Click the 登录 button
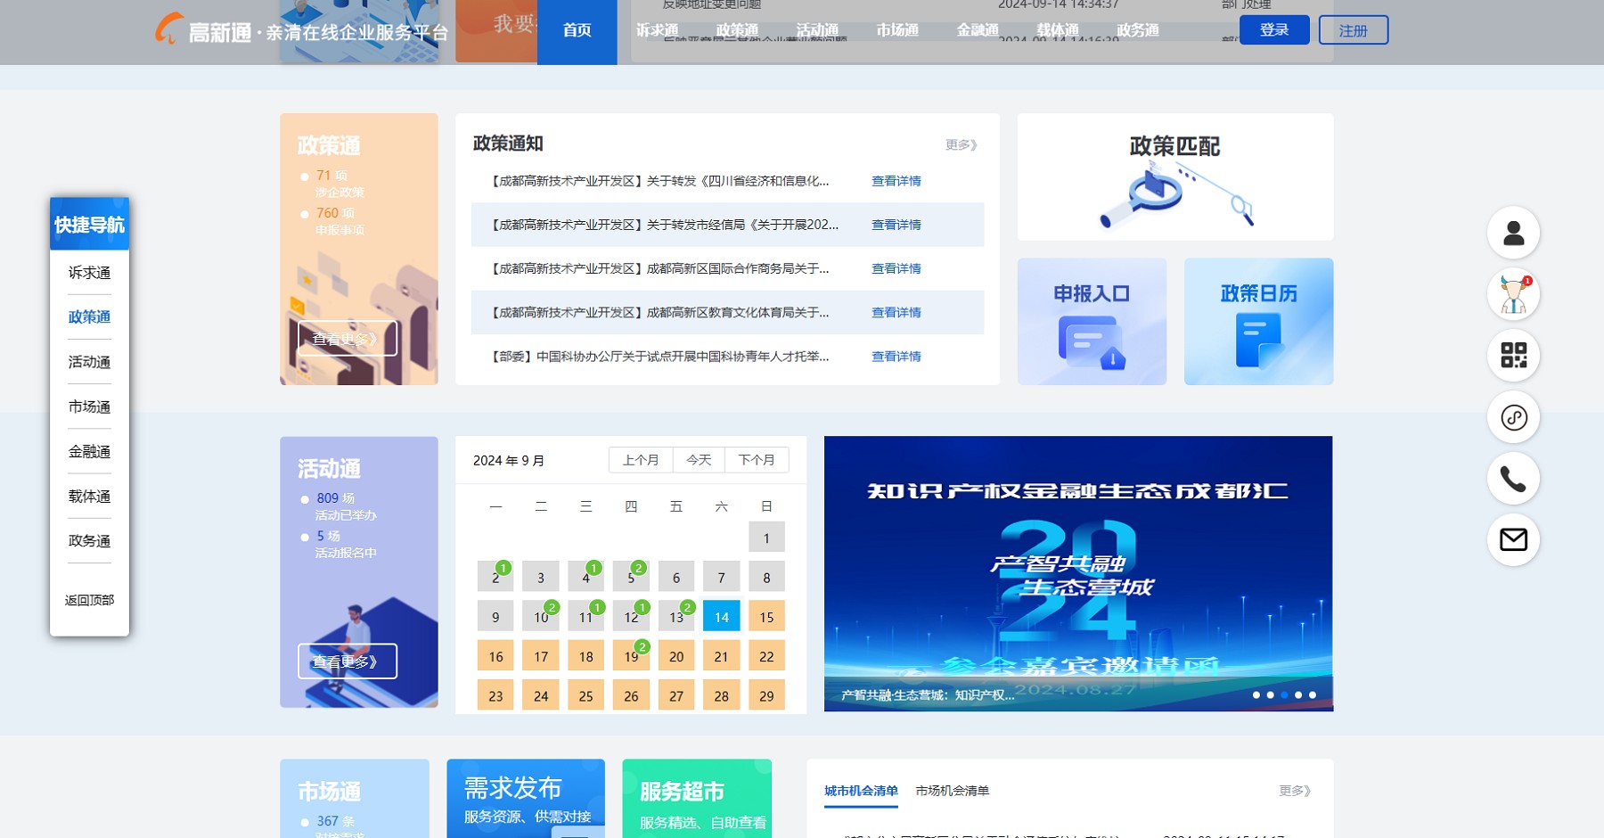This screenshot has height=838, width=1604. [1273, 30]
